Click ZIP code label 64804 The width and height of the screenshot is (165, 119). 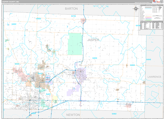(34, 113)
